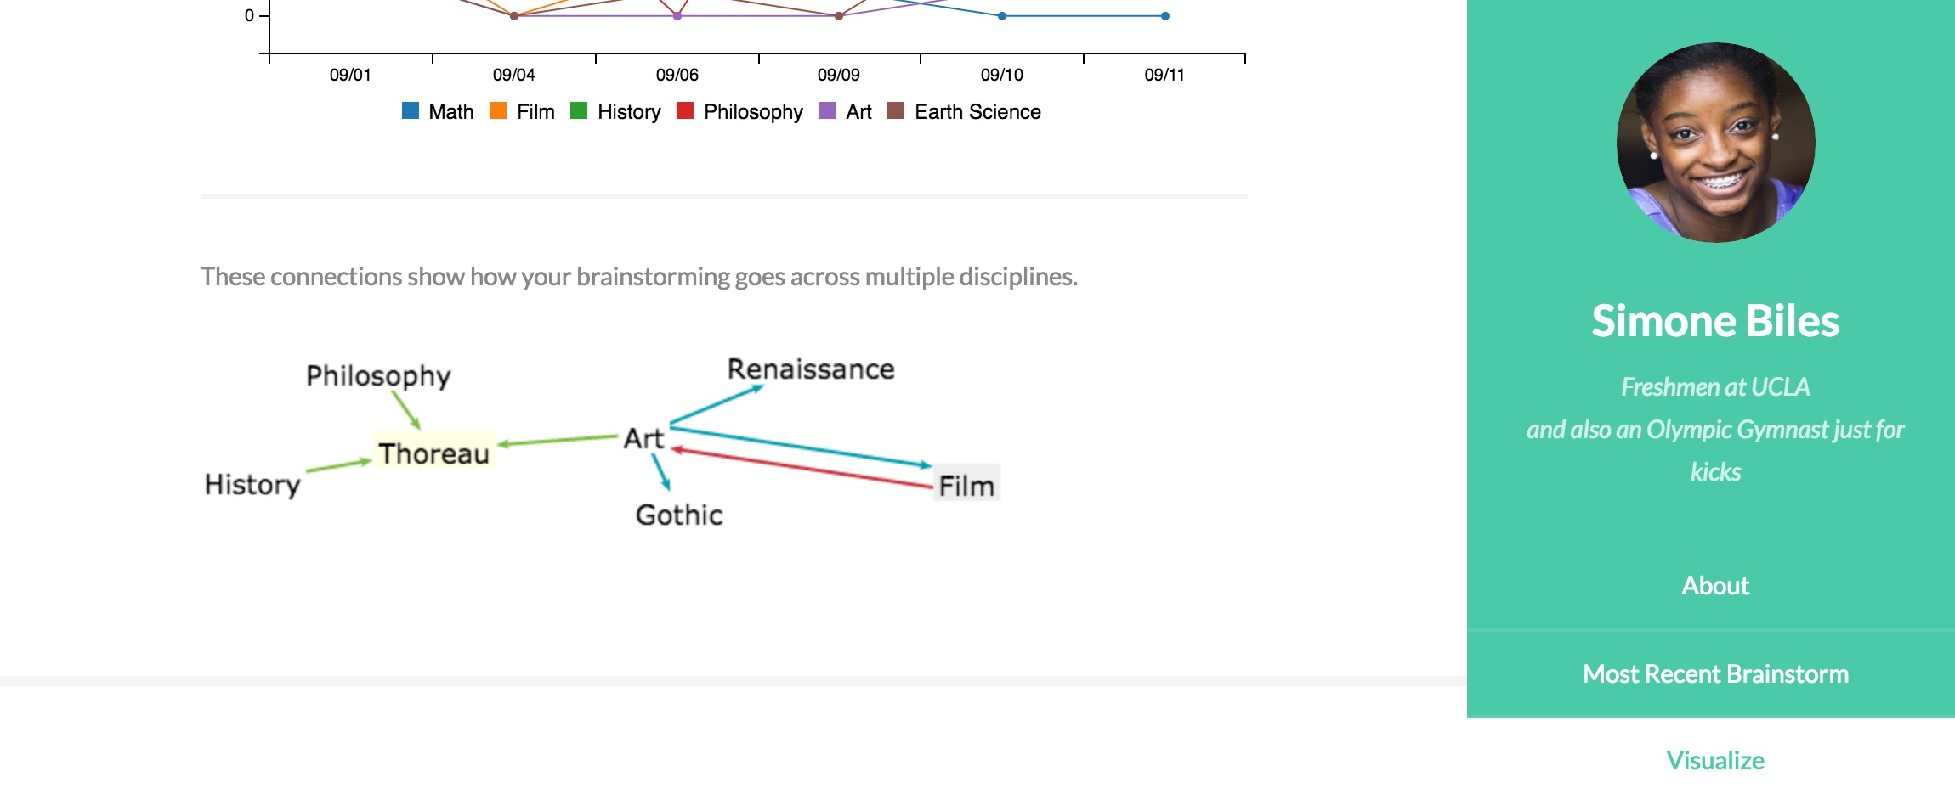Select the Film node in connections graph
Image resolution: width=1955 pixels, height=788 pixels.
click(x=966, y=485)
